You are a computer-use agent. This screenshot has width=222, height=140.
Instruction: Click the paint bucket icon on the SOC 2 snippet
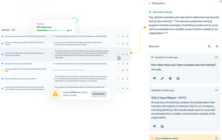[162, 126]
